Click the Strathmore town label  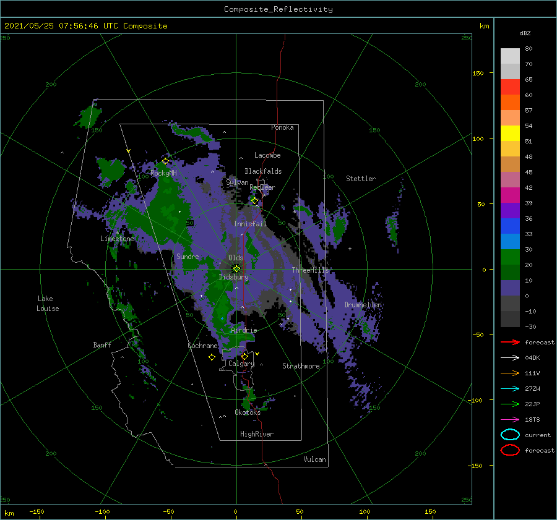tap(301, 366)
